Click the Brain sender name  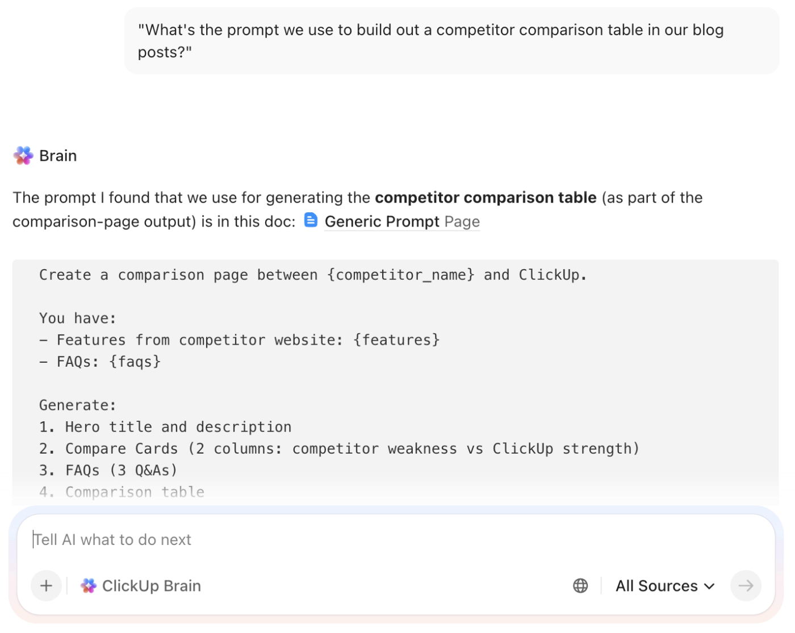58,156
